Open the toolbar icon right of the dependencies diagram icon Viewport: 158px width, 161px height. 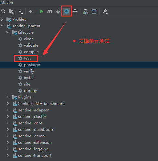point(94,11)
